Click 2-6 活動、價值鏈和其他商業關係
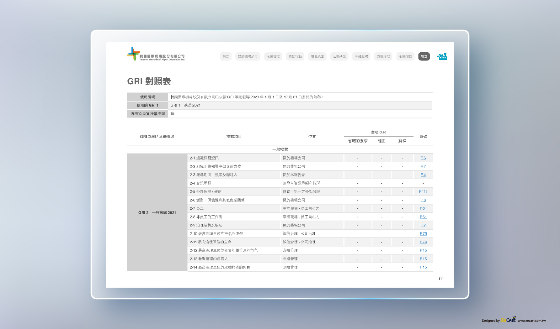The height and width of the screenshot is (329, 560). (217, 200)
